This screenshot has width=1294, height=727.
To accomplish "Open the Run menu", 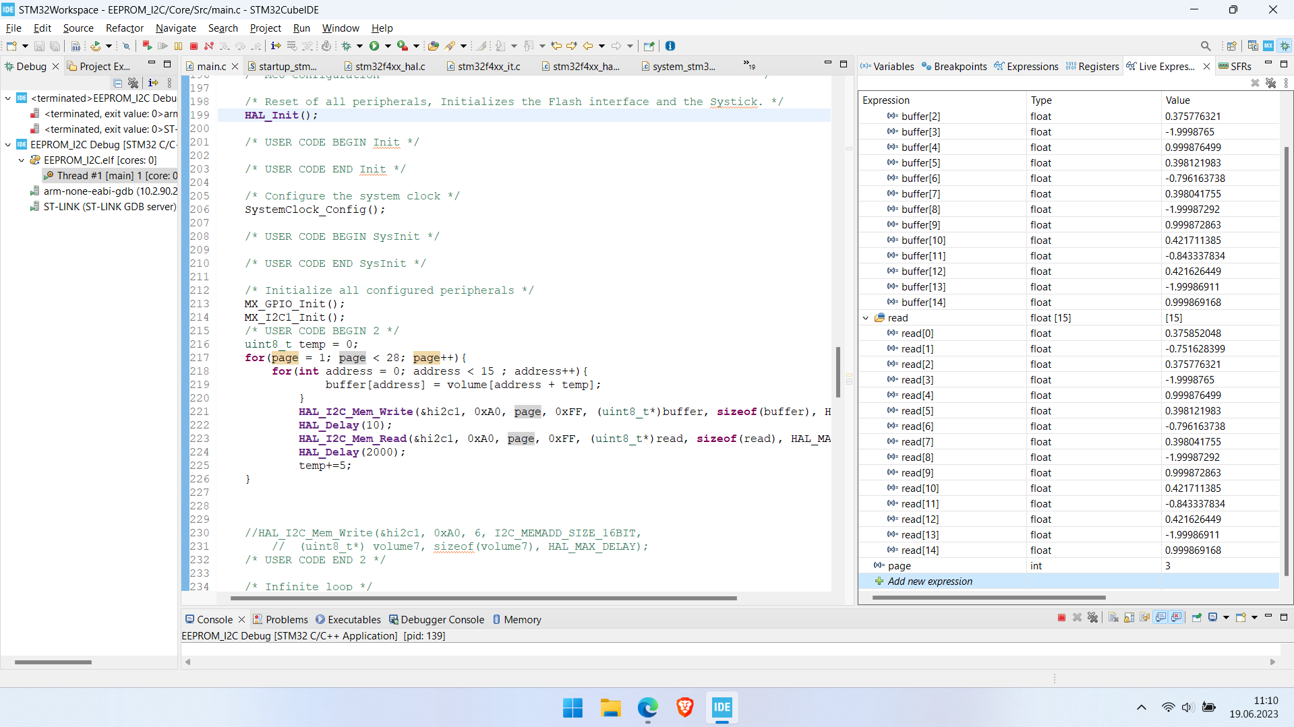I will point(301,28).
